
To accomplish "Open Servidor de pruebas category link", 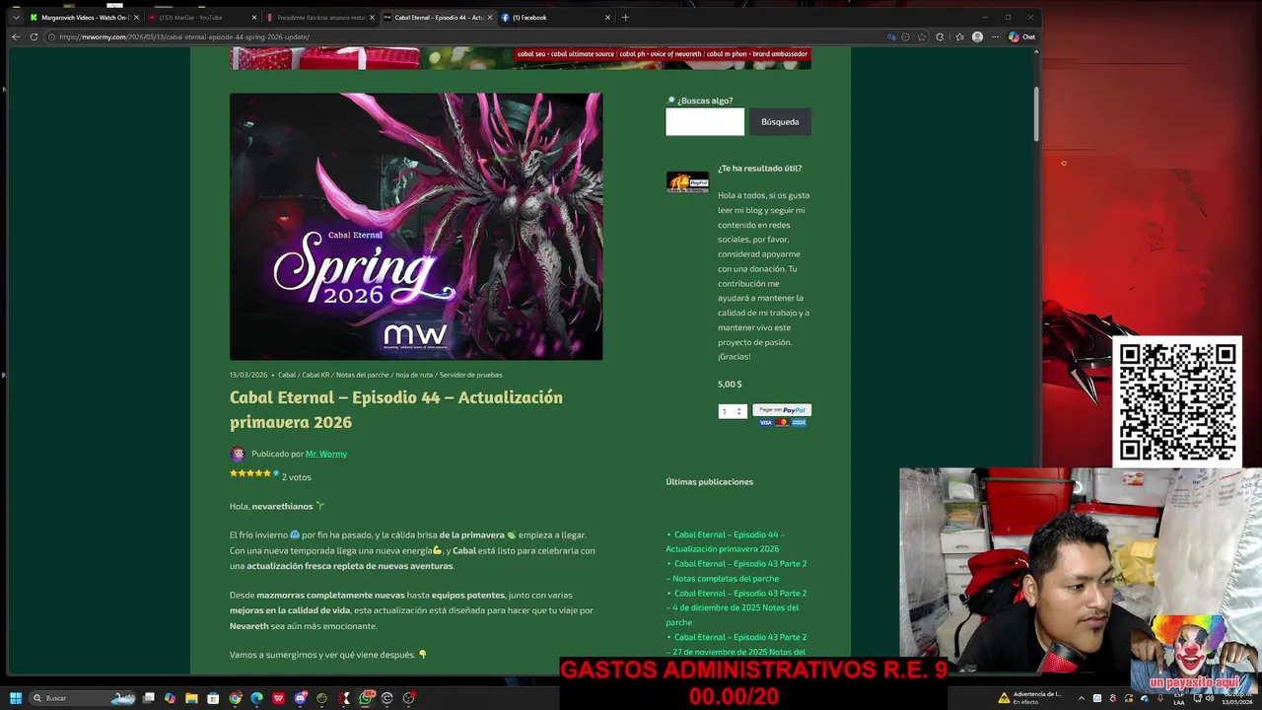I will click(x=470, y=375).
